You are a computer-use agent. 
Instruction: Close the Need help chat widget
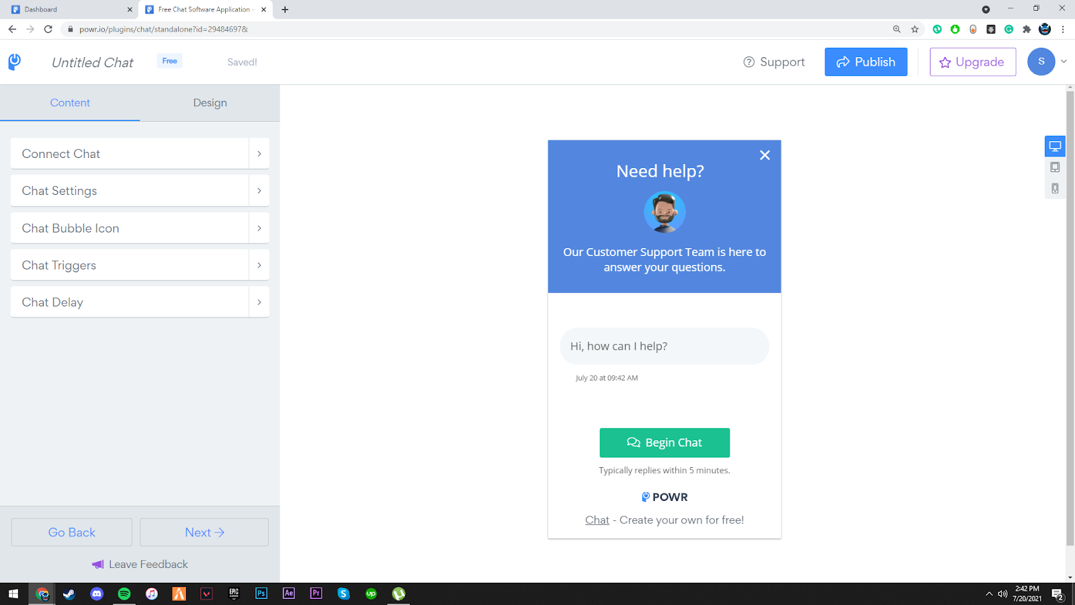(765, 155)
